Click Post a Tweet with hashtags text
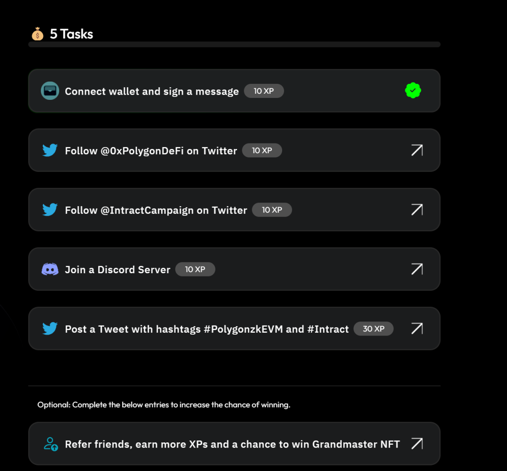The height and width of the screenshot is (471, 507). (x=207, y=329)
